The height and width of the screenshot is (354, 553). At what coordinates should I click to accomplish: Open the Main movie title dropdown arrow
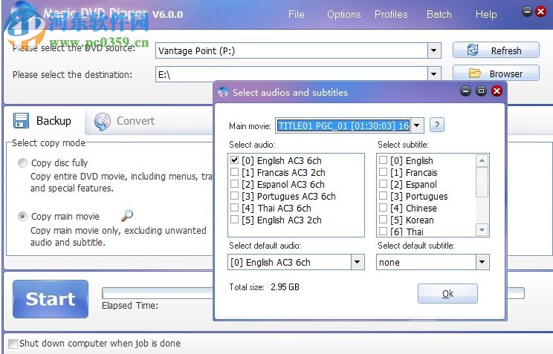click(x=417, y=125)
